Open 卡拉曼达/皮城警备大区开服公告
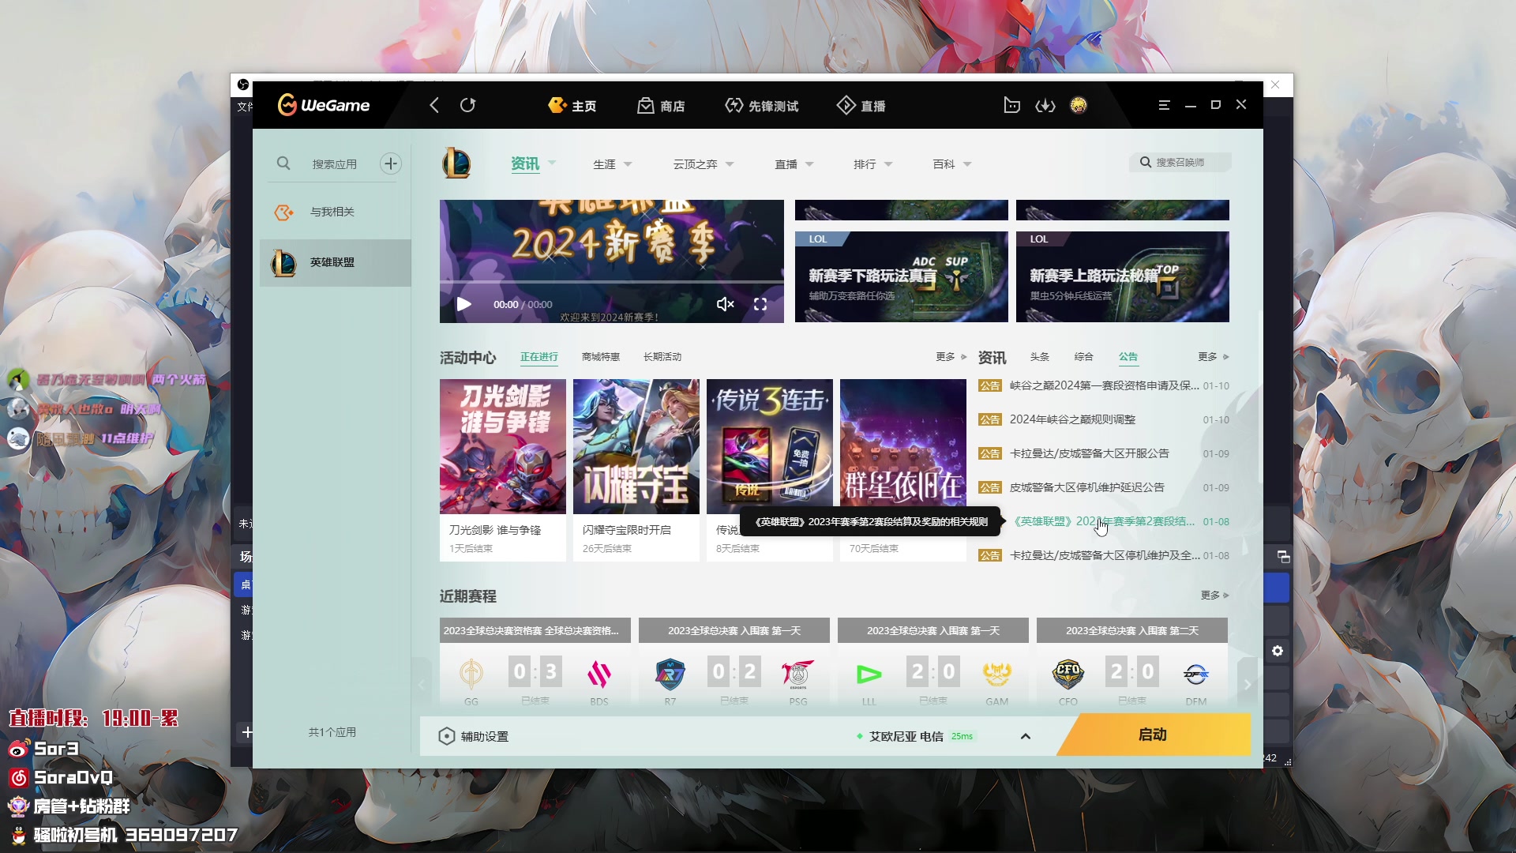This screenshot has width=1516, height=853. click(1104, 453)
